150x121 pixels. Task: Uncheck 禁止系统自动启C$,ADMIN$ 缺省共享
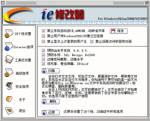click(43, 31)
